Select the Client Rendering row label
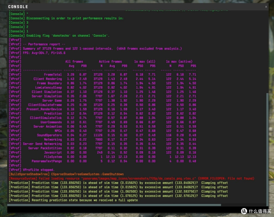 click(47, 79)
